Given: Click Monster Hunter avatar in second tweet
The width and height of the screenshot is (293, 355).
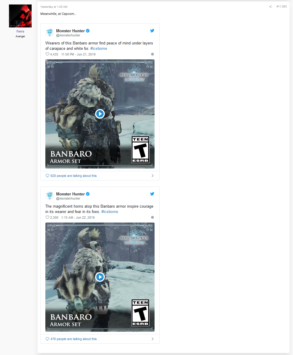Looking at the screenshot, I should 50,196.
